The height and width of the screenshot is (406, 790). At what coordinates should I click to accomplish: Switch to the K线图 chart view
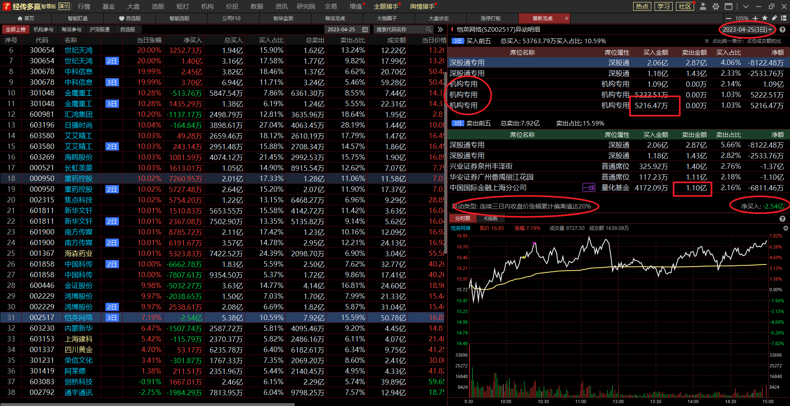(491, 218)
